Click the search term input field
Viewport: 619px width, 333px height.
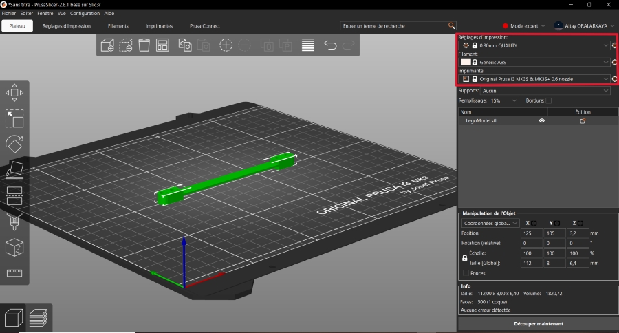tap(394, 25)
